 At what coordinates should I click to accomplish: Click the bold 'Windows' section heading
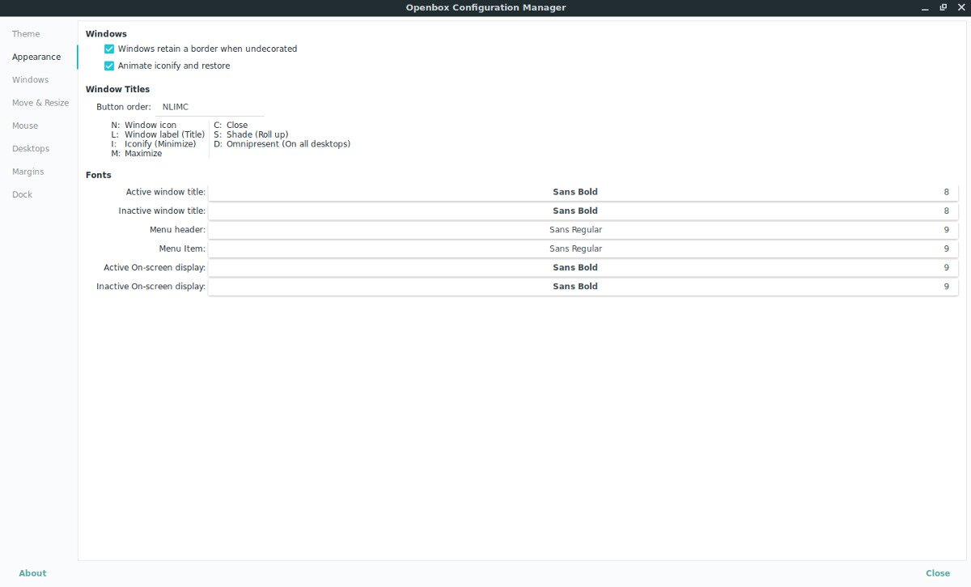tap(106, 34)
